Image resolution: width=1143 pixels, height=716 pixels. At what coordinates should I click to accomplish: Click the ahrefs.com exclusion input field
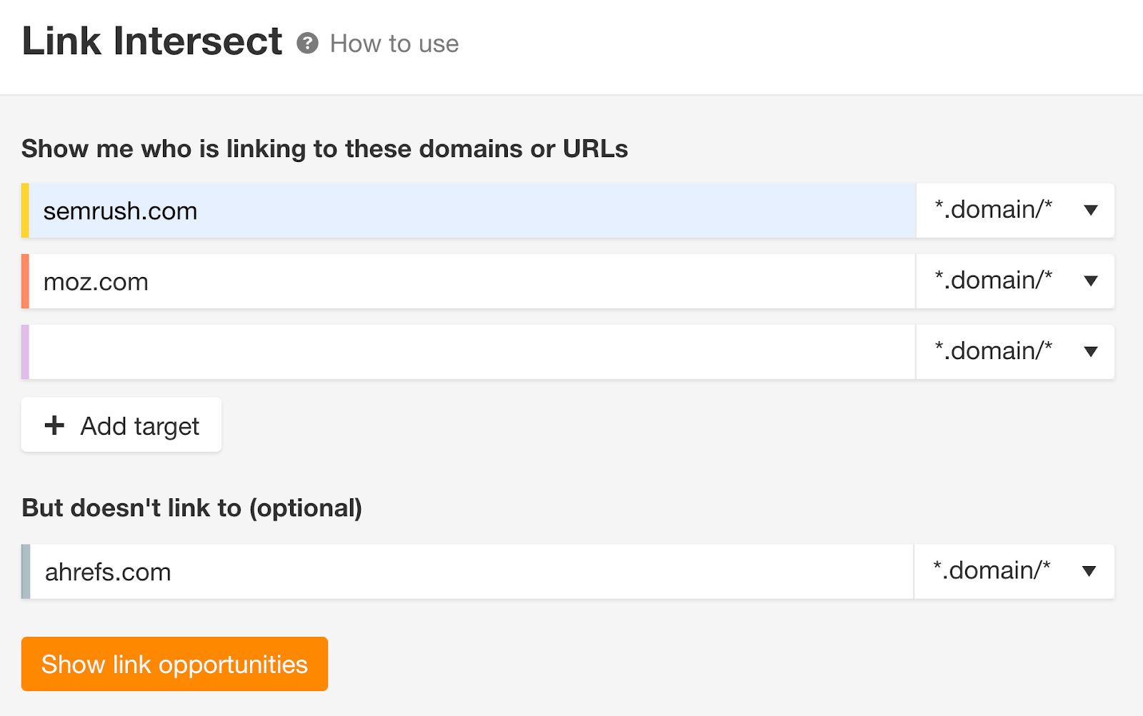(x=429, y=571)
